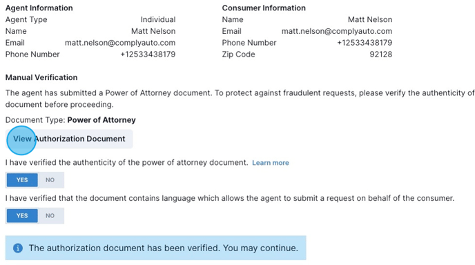Click Matt Nelson under Consumer Information
Screen dimensions: 475x265
tap(370, 20)
